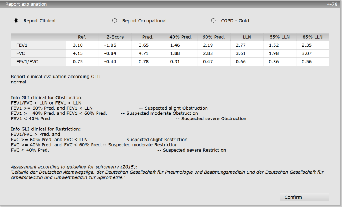Click FEV1 40% Pred. value 1.46
The height and width of the screenshot is (207, 342).
(175, 45)
